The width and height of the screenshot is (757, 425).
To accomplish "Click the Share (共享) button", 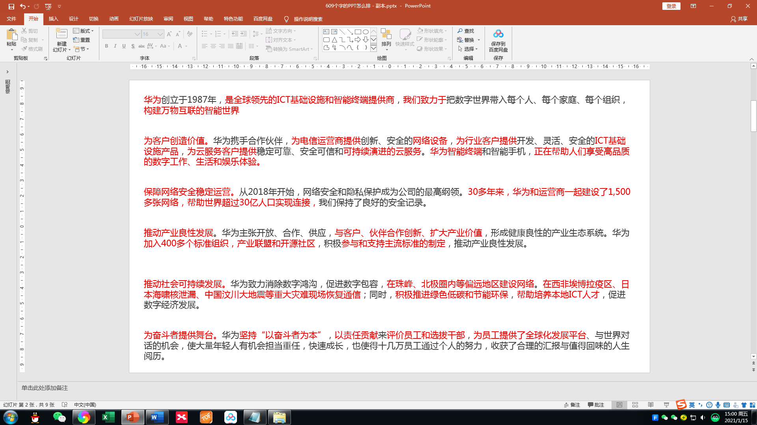I will [739, 18].
